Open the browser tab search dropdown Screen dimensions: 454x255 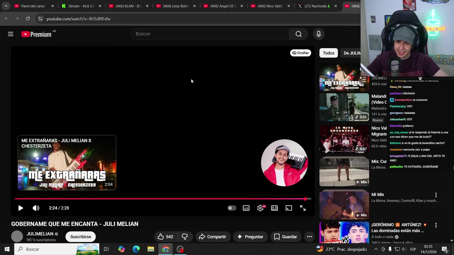[6, 6]
